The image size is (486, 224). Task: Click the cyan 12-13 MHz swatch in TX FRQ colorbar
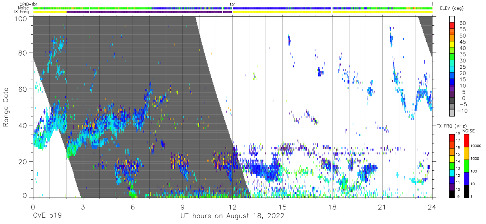452,173
